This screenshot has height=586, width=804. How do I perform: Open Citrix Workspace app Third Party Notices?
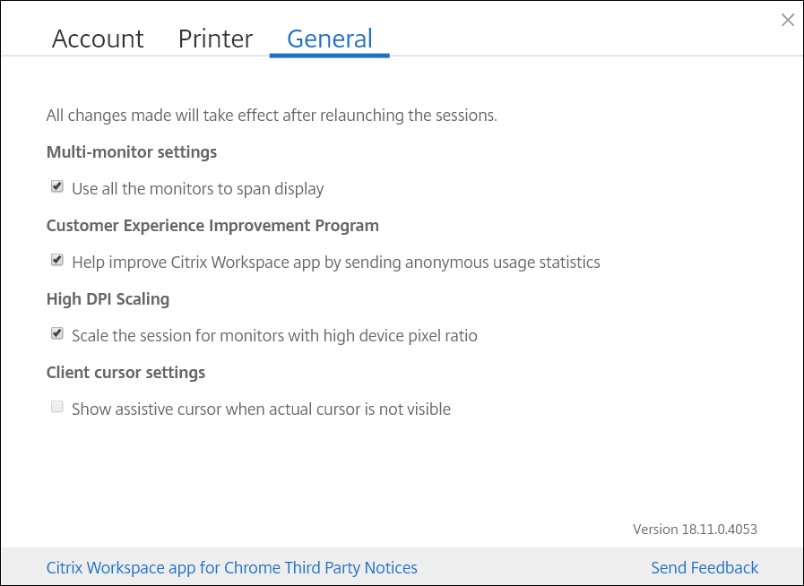(x=232, y=567)
